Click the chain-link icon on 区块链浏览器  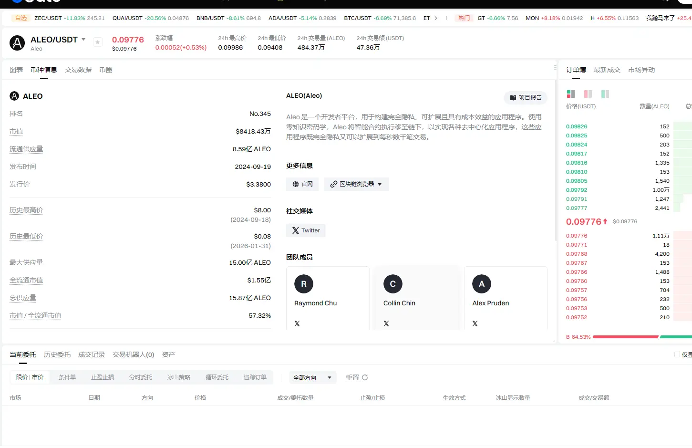334,184
